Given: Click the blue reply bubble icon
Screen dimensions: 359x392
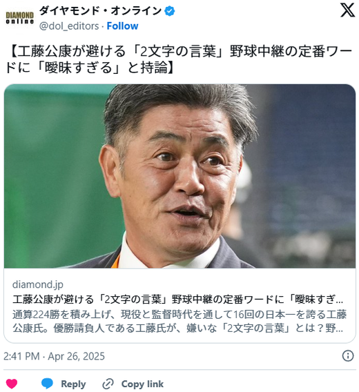Looking at the screenshot, I should (47, 384).
